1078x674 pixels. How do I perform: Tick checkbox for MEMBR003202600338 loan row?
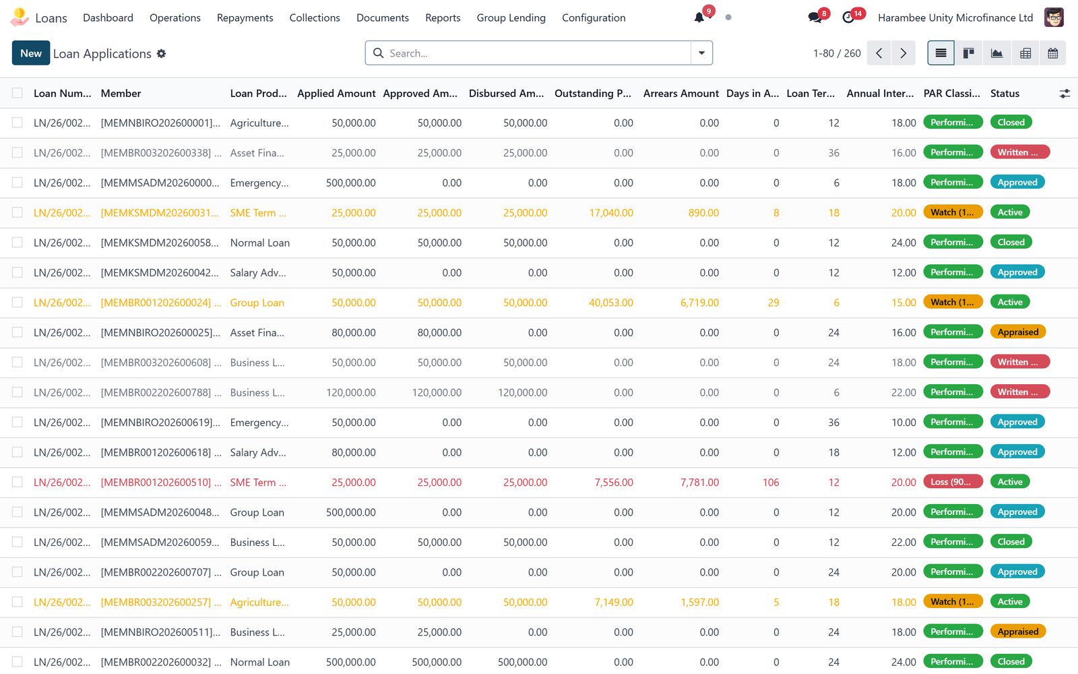point(18,153)
